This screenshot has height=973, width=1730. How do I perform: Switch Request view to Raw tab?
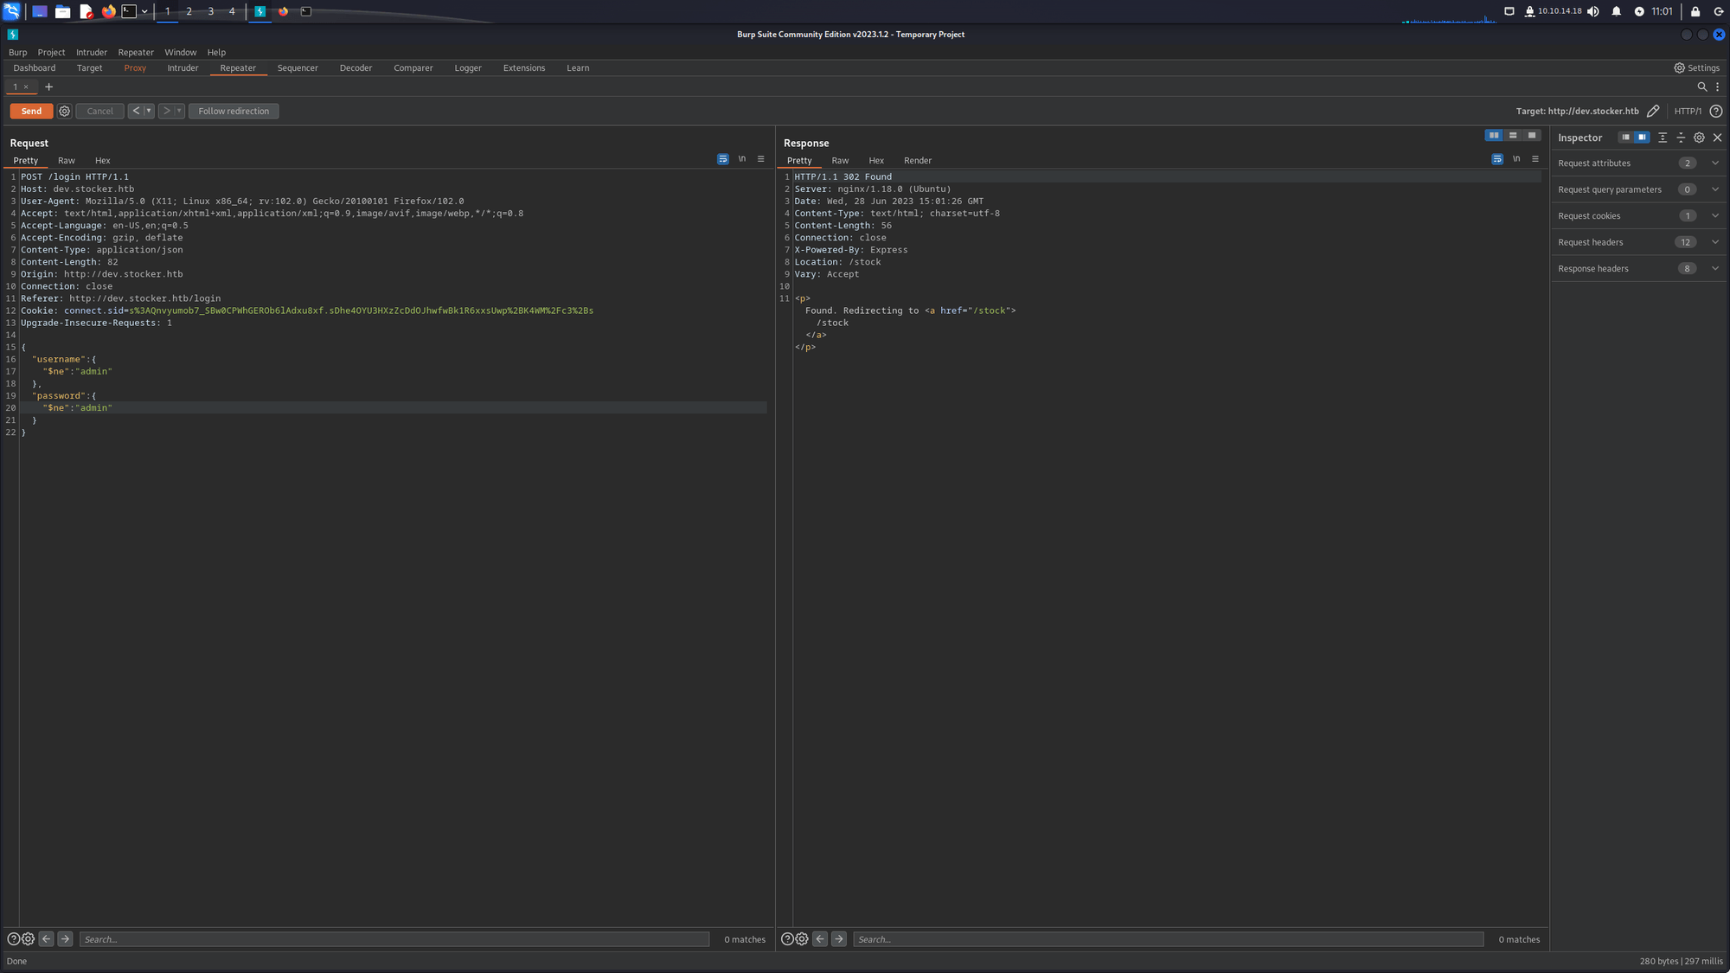[x=67, y=160]
